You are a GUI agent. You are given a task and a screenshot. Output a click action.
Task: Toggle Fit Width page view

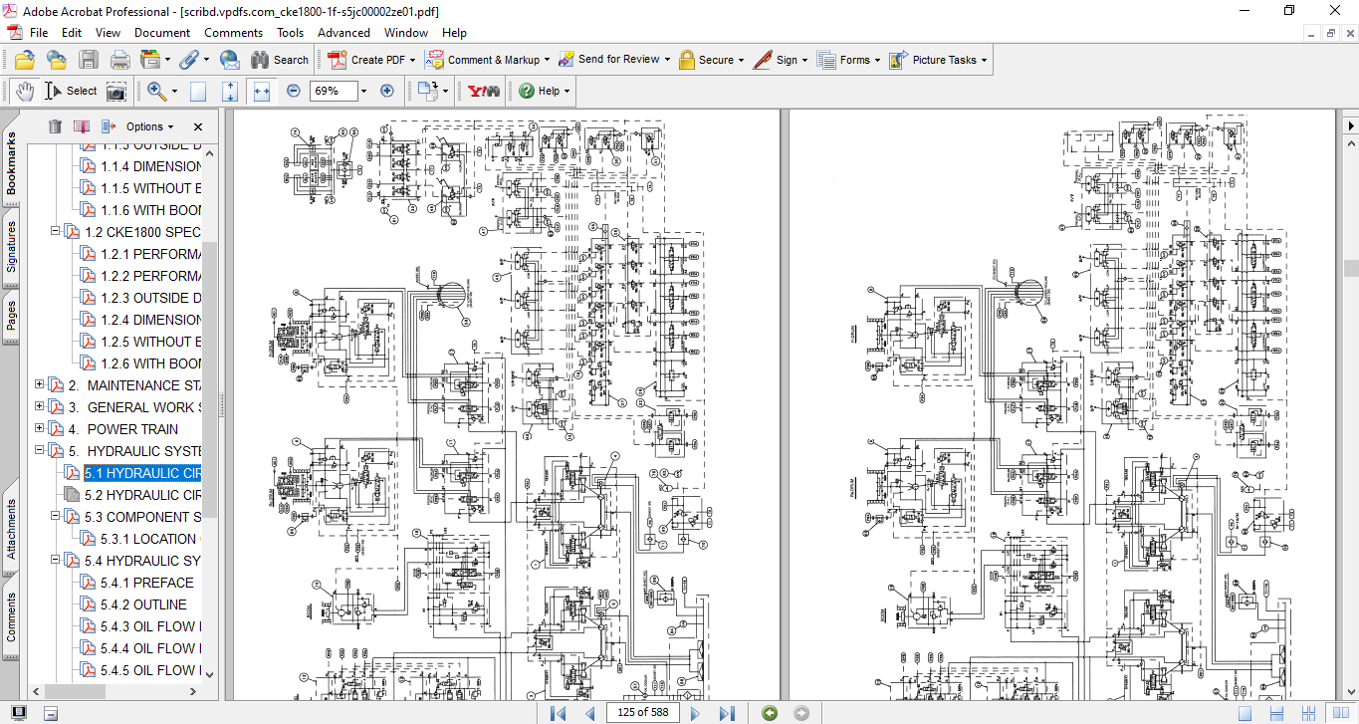[x=262, y=91]
